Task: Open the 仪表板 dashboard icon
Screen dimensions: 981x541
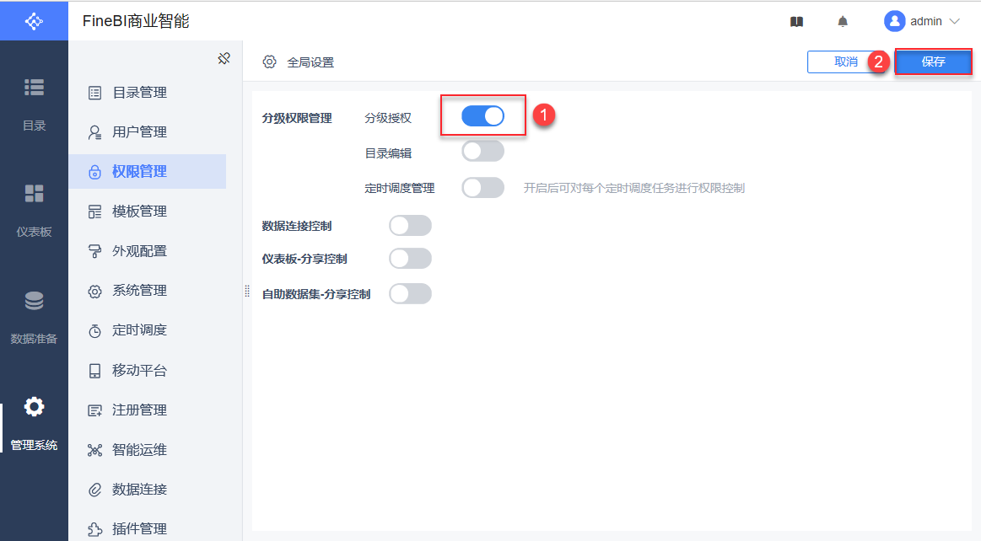Action: [x=34, y=194]
